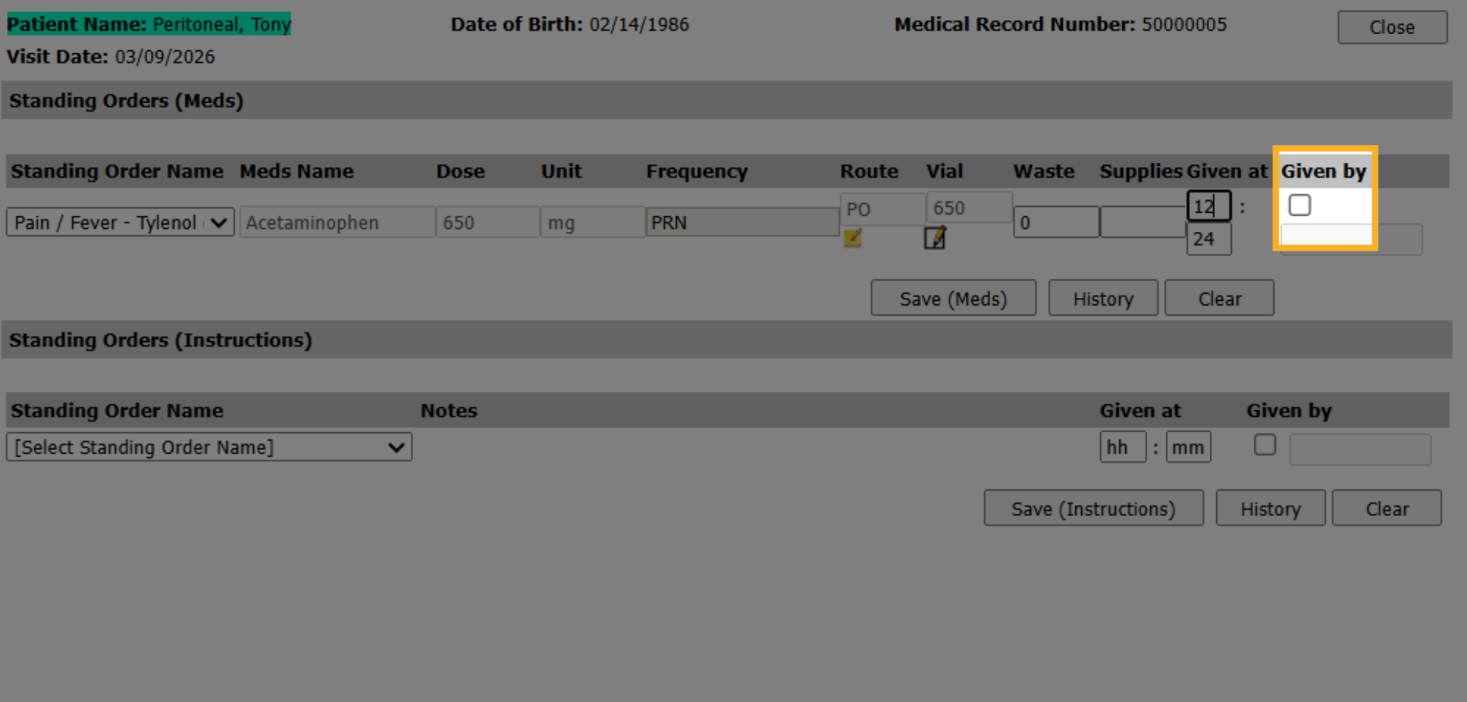Open the Pain / Fever - Tylenol dropdown
Image resolution: width=1467 pixels, height=702 pixels.
120,222
